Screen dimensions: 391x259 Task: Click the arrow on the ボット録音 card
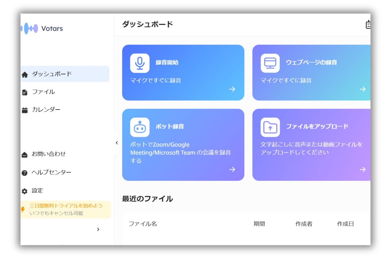[232, 170]
